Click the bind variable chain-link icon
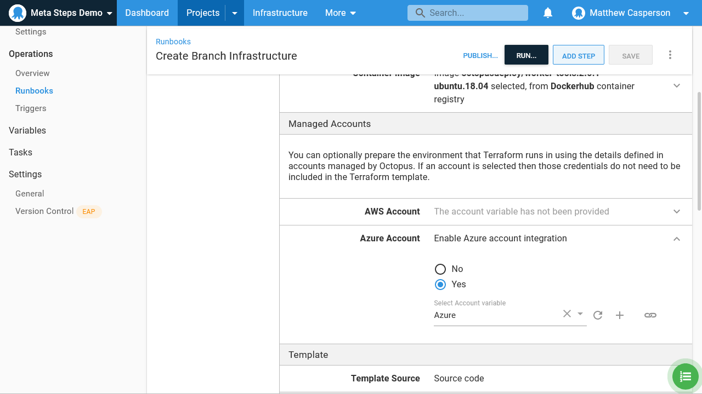Screen dimensions: 702x394 pyautogui.click(x=650, y=315)
